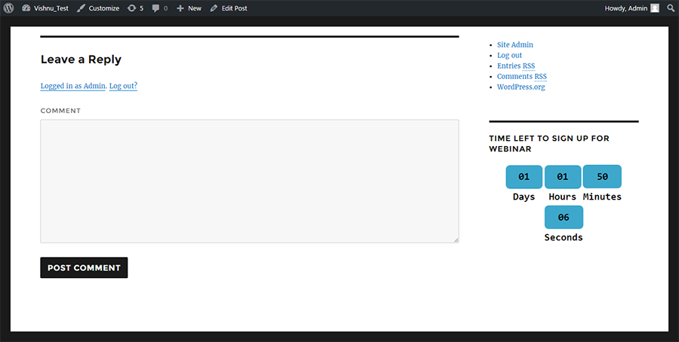
Task: Open the Comments RSS feed link
Action: coord(522,76)
